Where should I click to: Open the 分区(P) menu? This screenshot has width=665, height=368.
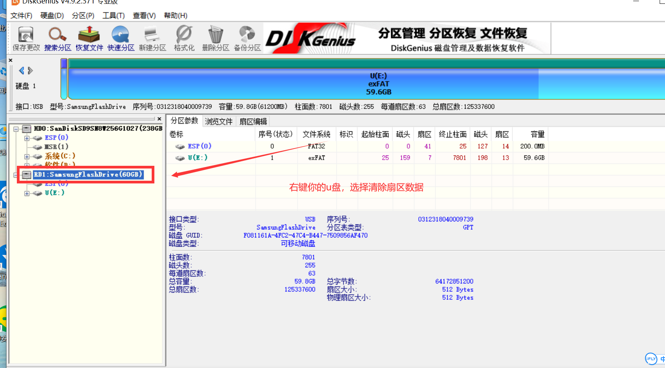click(x=83, y=15)
